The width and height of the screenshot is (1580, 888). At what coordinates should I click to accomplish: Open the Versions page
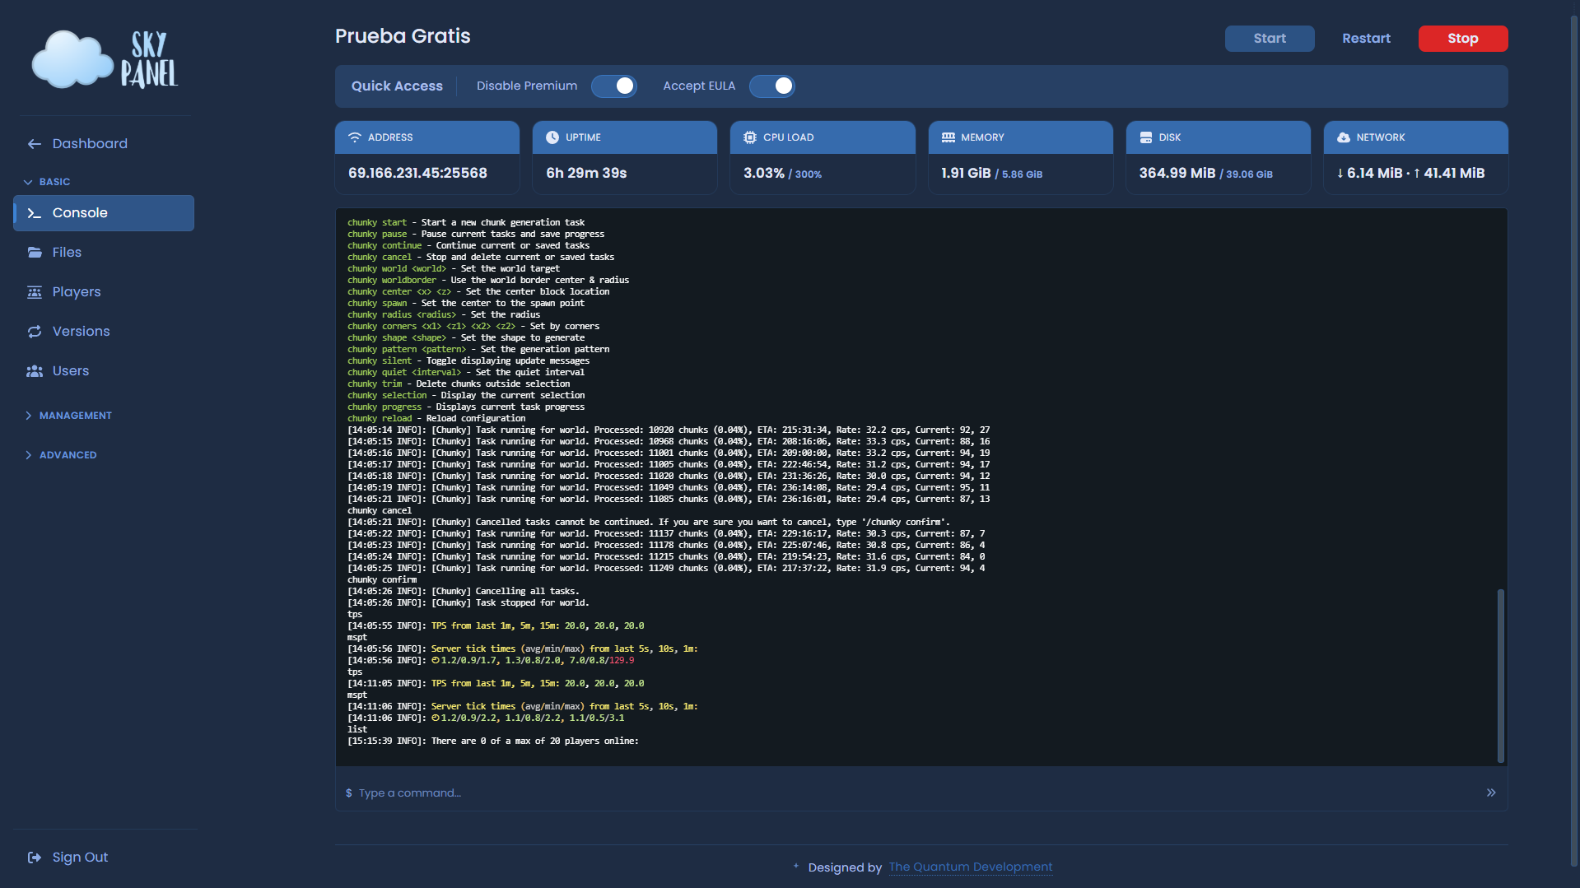(x=81, y=332)
